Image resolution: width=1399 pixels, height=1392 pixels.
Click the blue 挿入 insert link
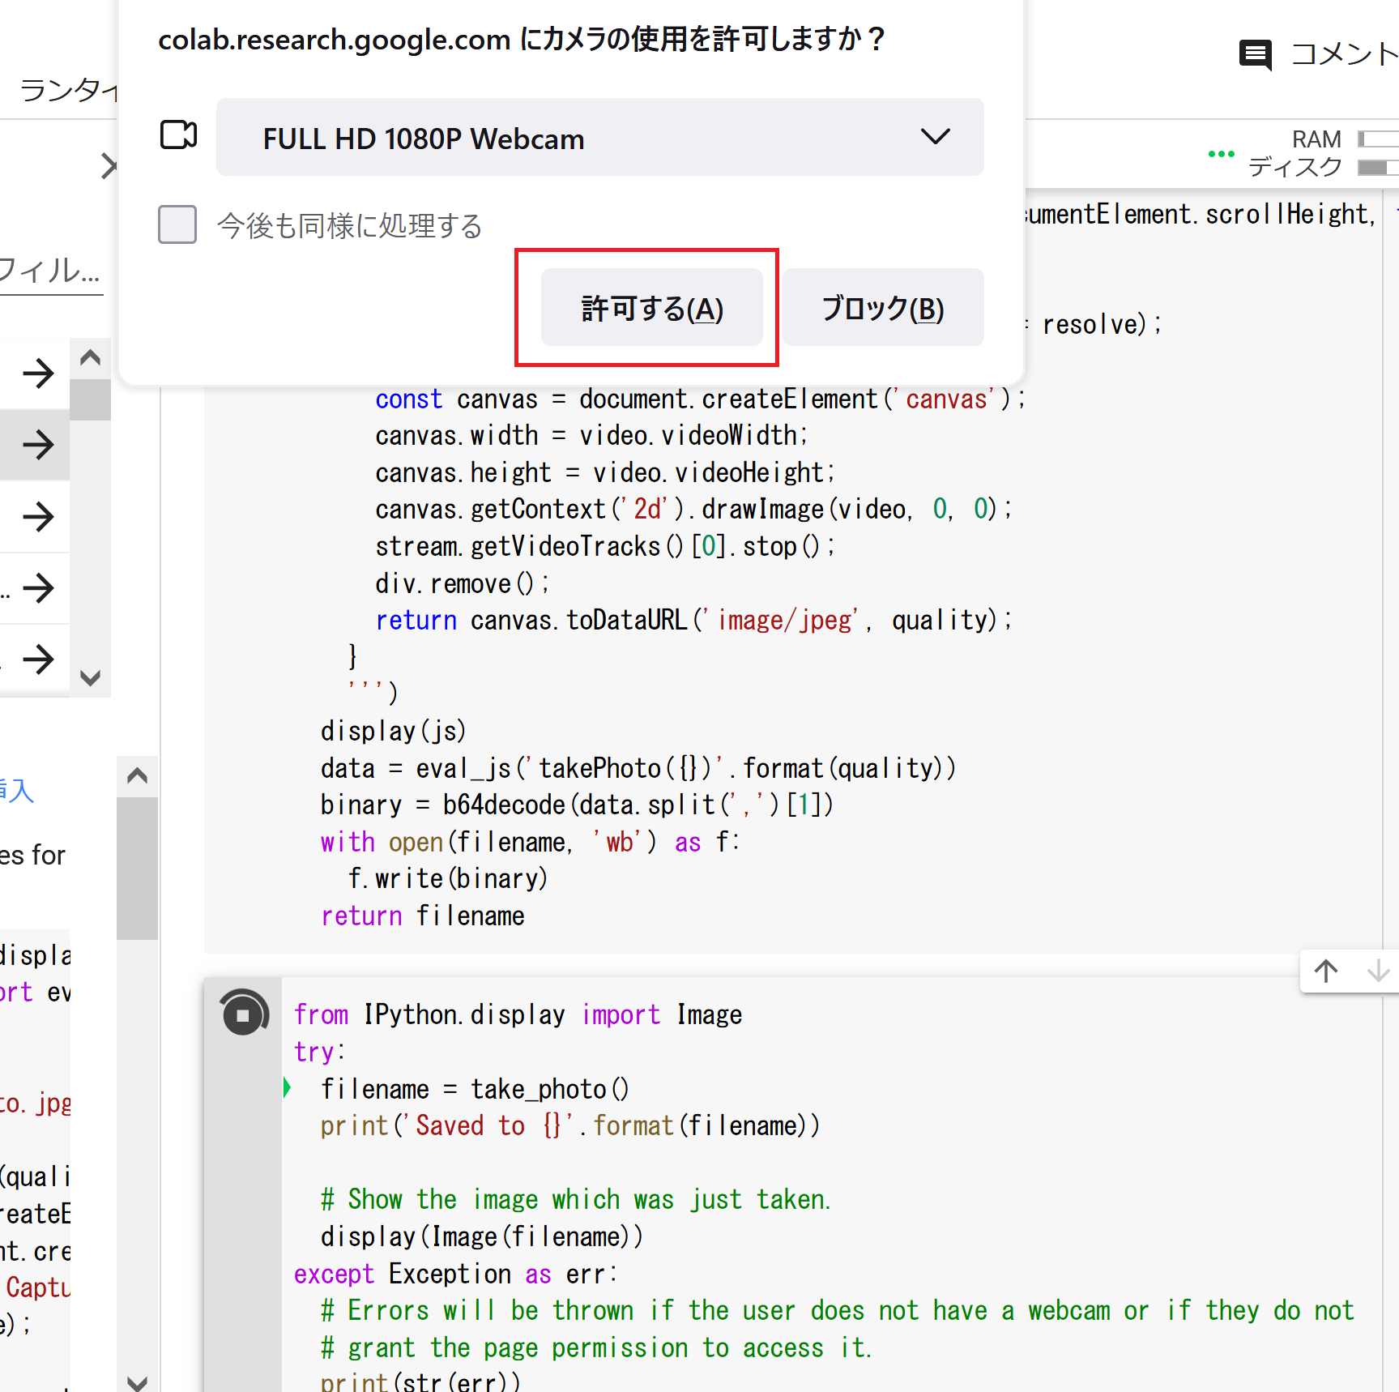(16, 790)
